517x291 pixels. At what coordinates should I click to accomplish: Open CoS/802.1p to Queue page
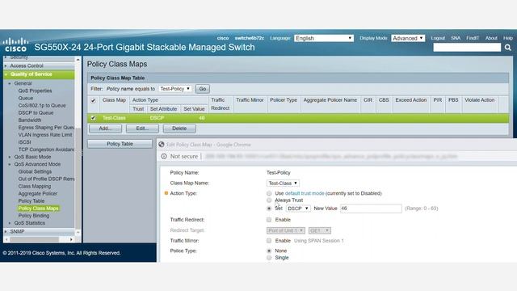click(x=42, y=106)
